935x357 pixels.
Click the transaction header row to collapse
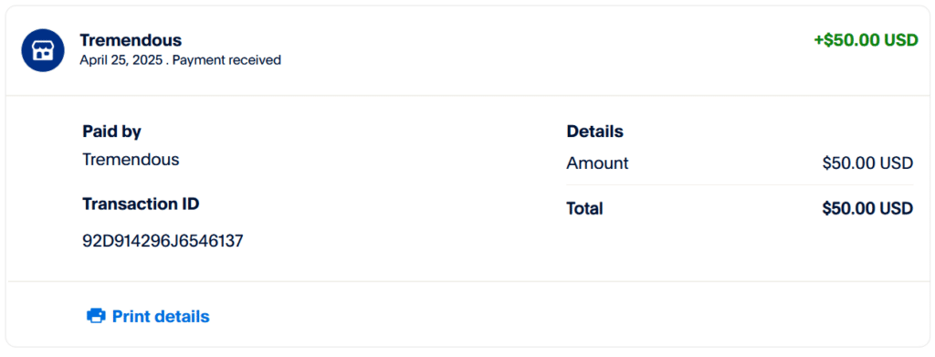coord(467,50)
